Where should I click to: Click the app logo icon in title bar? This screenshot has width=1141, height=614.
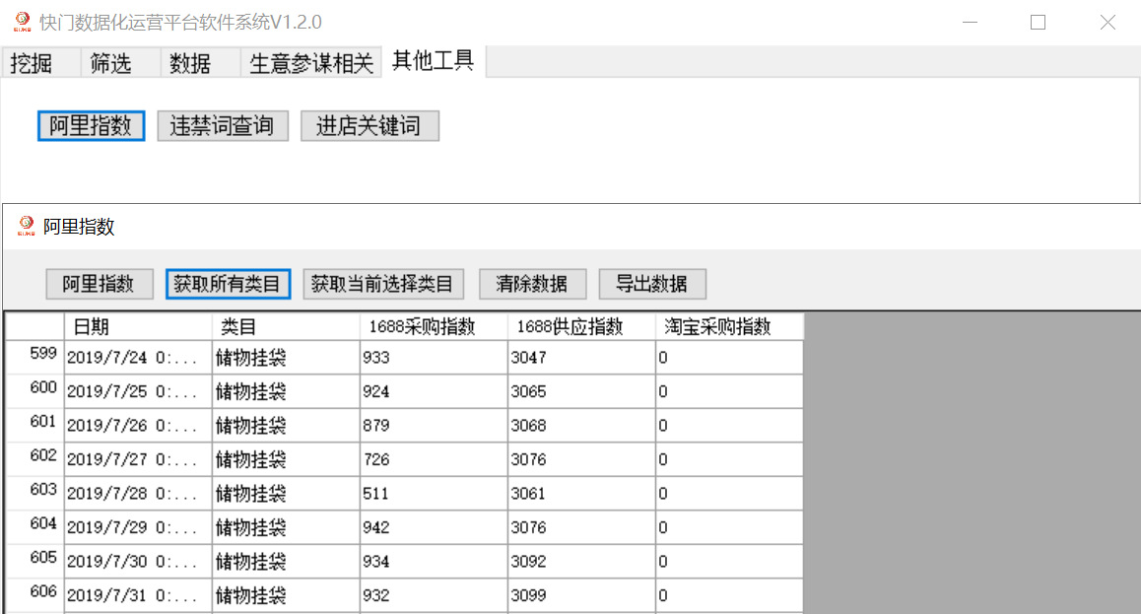point(23,22)
